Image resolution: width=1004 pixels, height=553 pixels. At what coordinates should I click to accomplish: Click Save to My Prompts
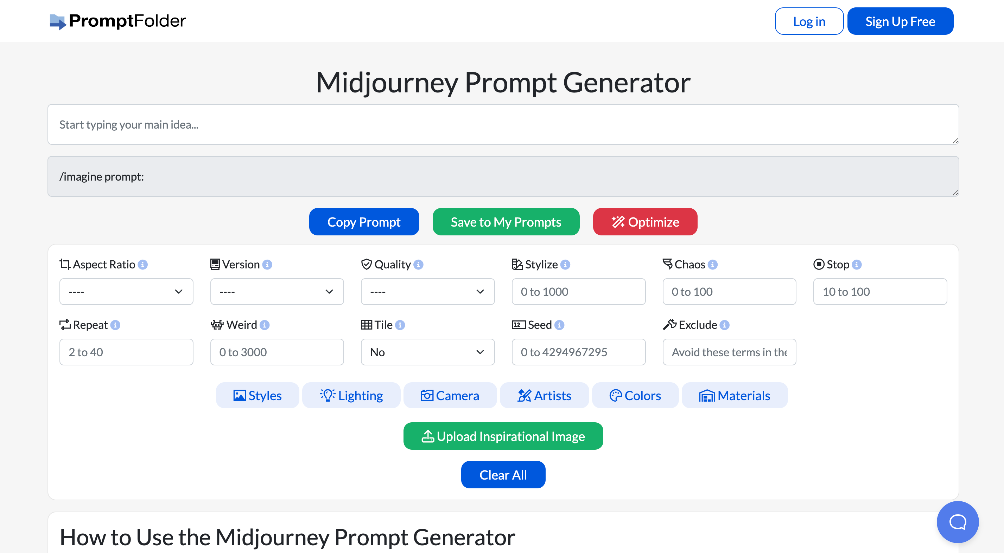505,221
